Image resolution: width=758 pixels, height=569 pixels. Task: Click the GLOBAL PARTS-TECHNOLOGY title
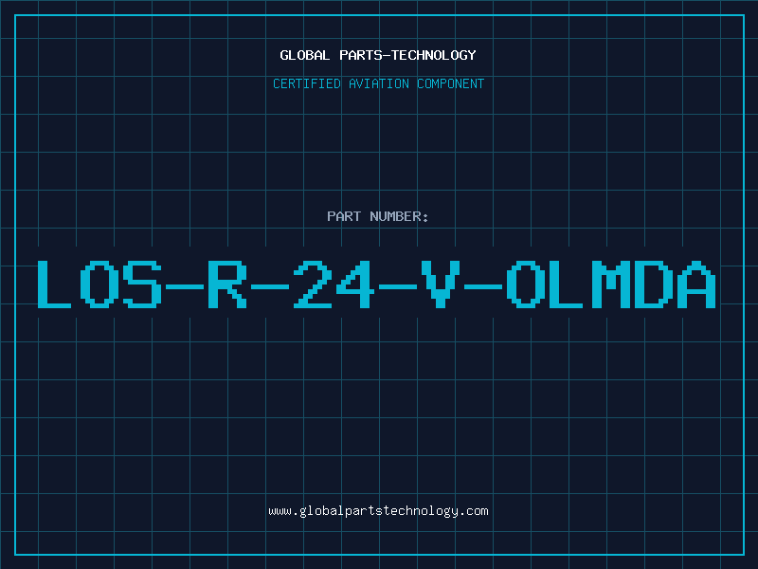pos(378,55)
